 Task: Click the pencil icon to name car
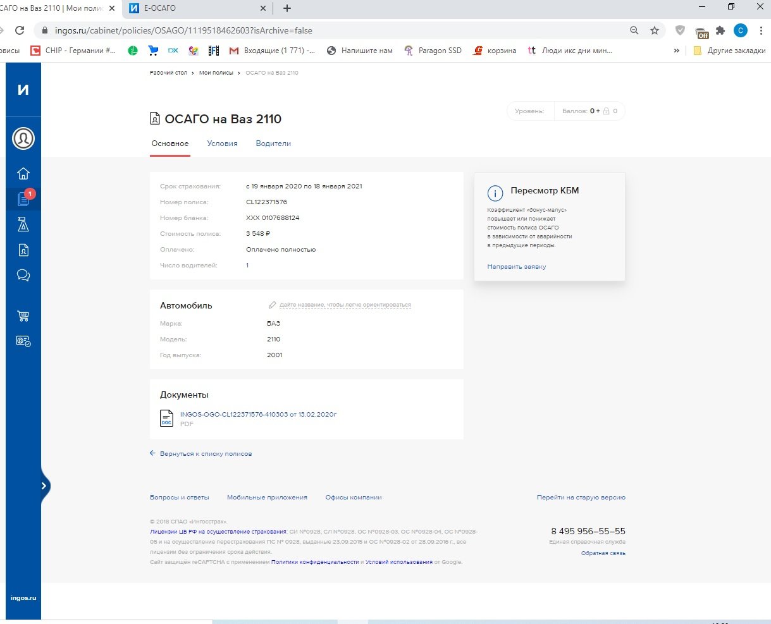(x=273, y=305)
